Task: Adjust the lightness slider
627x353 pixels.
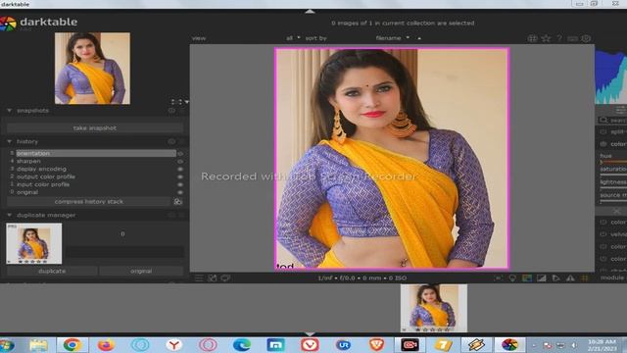Action: tap(613, 188)
